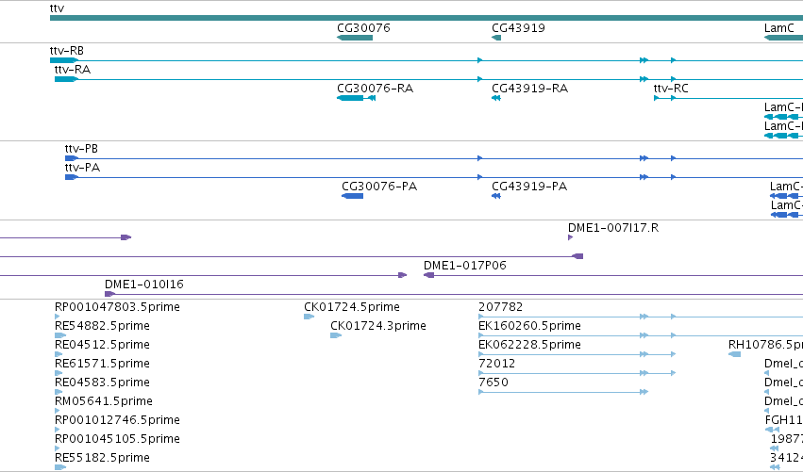Screen dimensions: 803x472
Task: Click the DME1-007I17.R arrow marker
Action: coord(571,237)
